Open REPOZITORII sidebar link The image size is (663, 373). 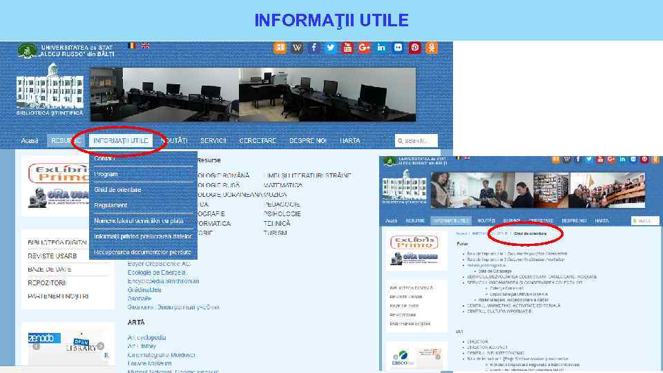(x=47, y=283)
